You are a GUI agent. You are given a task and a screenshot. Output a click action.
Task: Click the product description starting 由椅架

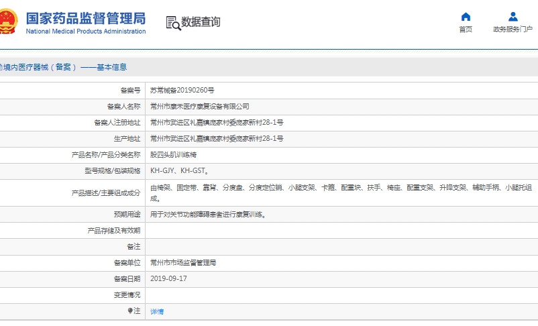[341, 193]
